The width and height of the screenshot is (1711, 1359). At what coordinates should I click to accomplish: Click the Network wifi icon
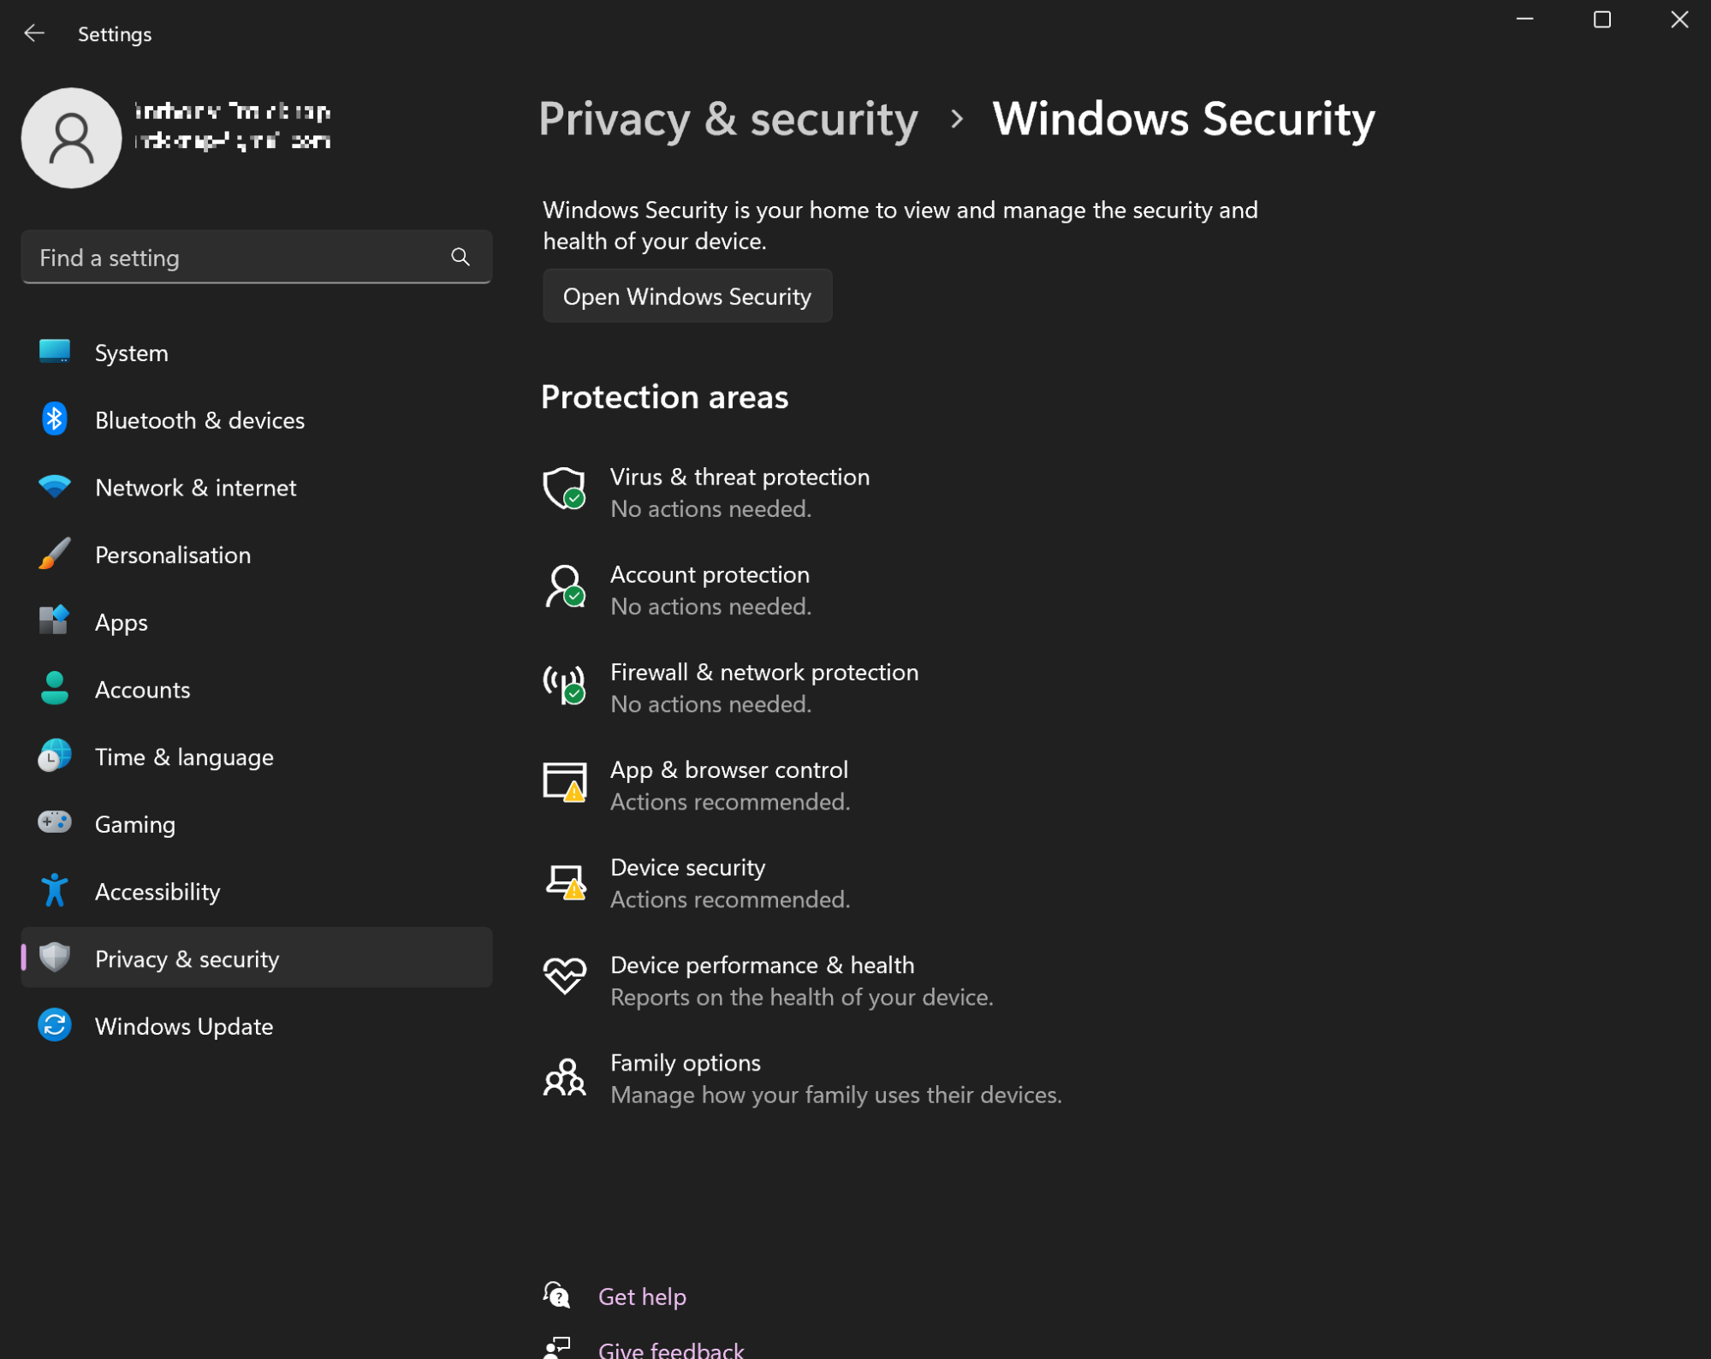click(55, 487)
